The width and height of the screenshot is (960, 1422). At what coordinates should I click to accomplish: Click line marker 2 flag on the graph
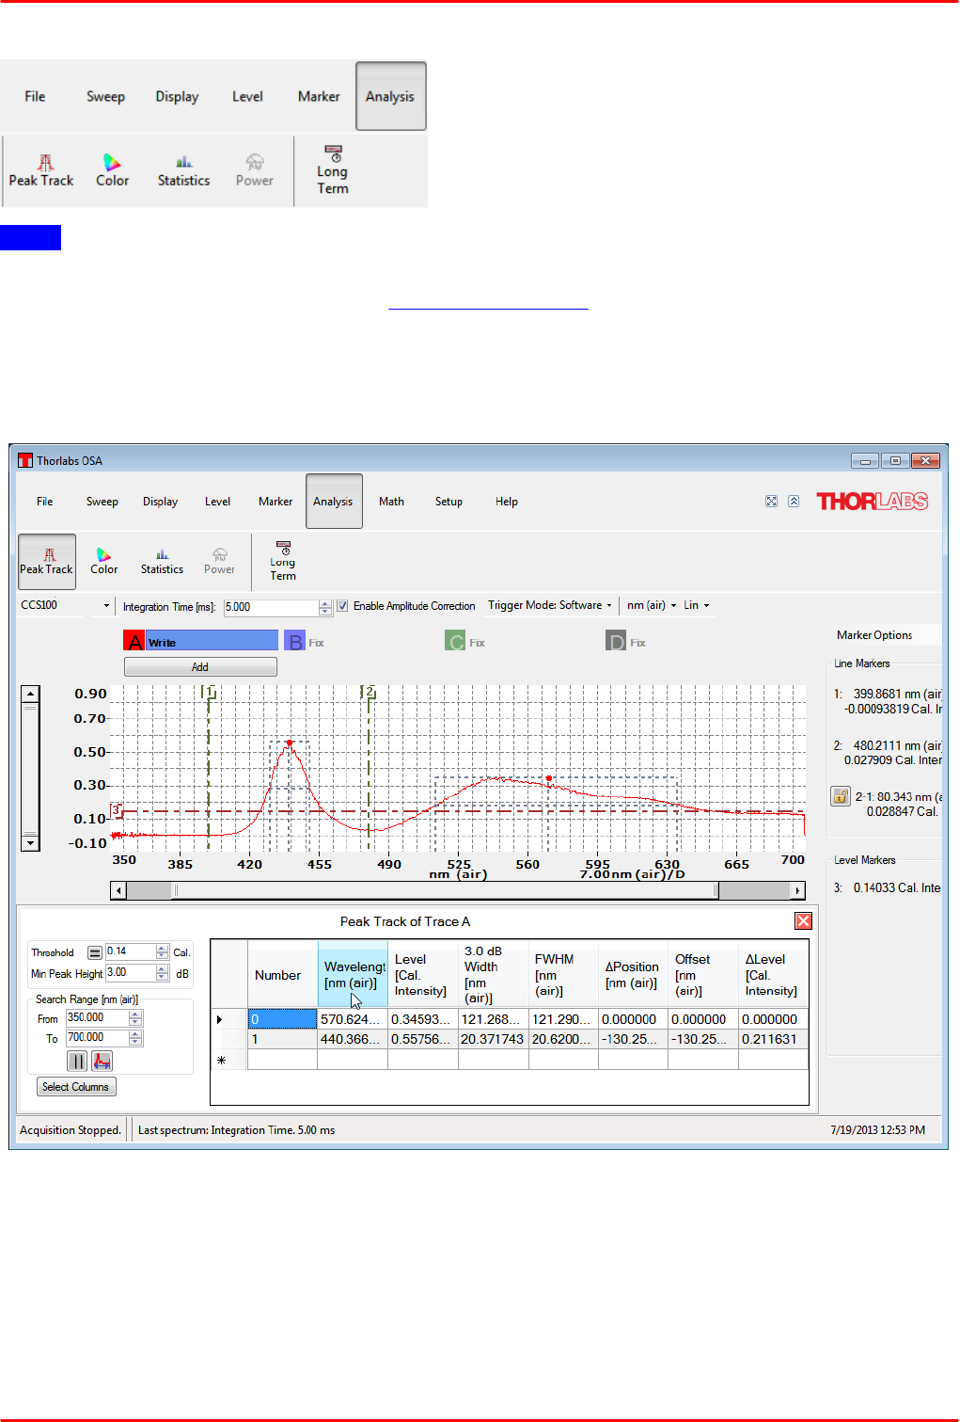370,692
